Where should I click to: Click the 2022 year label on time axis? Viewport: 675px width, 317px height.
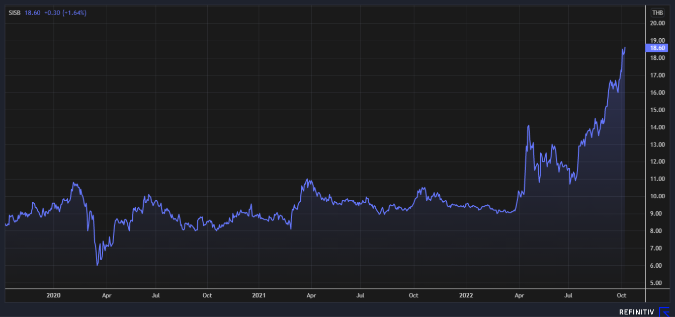coord(466,296)
